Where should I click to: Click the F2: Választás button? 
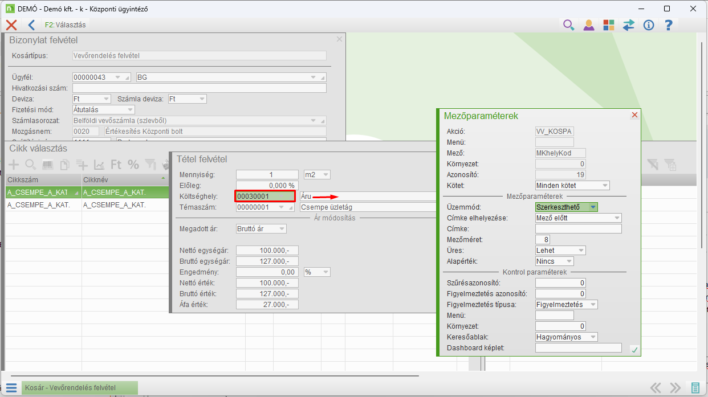coord(65,24)
